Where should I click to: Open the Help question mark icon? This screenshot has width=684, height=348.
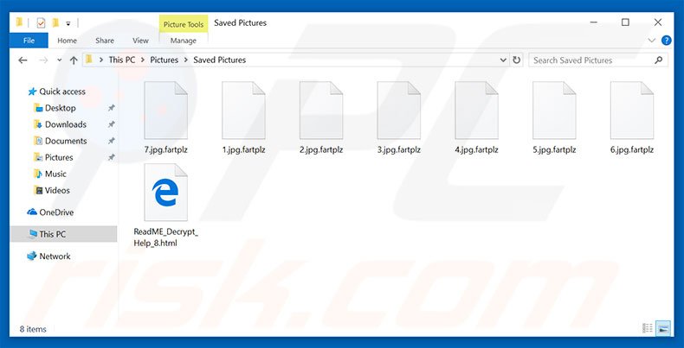pyautogui.click(x=666, y=41)
